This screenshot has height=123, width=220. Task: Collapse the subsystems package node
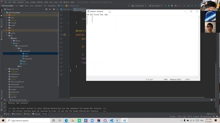(x=18, y=51)
